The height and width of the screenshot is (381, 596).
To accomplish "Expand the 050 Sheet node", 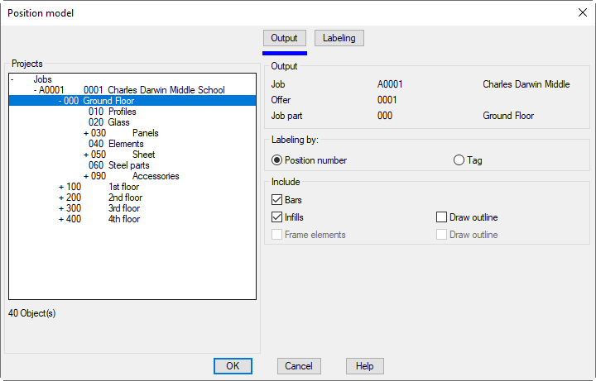I will coord(86,155).
